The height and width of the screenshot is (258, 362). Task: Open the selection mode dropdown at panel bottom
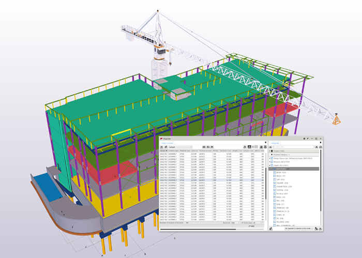[299, 229]
